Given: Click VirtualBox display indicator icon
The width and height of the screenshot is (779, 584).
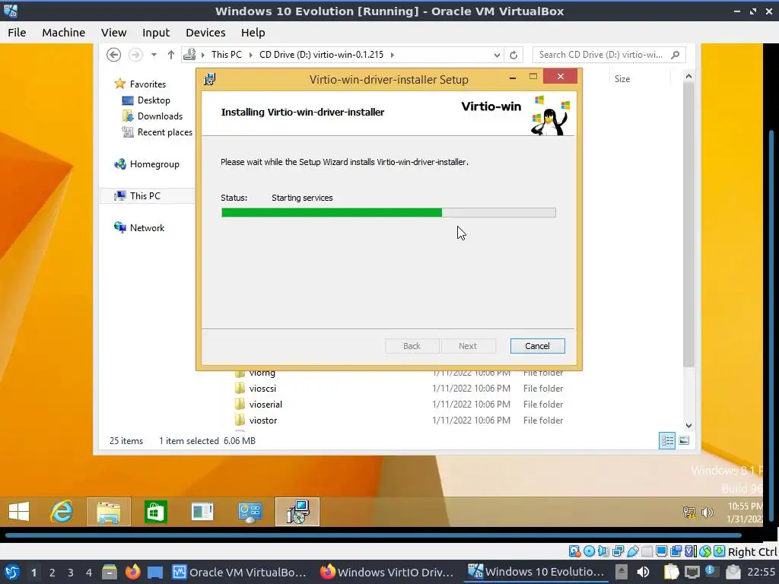Looking at the screenshot, I should pos(661,551).
